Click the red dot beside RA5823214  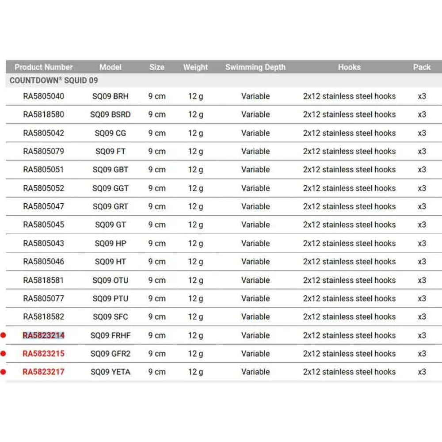[x=3, y=335]
